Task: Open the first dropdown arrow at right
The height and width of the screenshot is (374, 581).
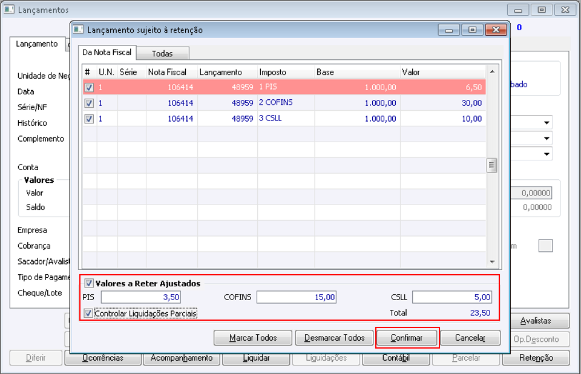Action: coord(547,123)
